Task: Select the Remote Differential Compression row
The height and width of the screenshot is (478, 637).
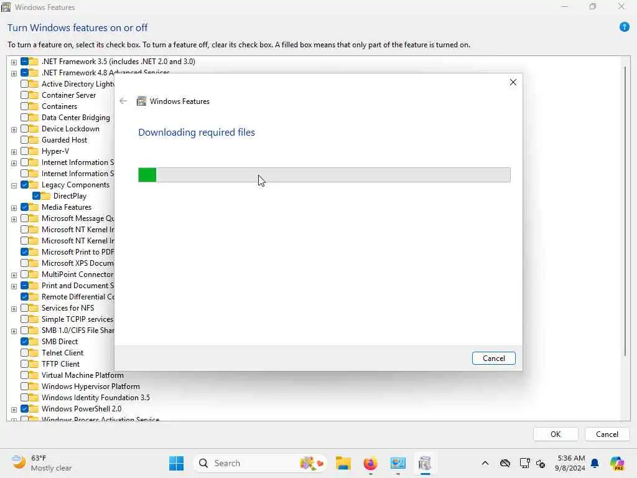Action: click(78, 297)
